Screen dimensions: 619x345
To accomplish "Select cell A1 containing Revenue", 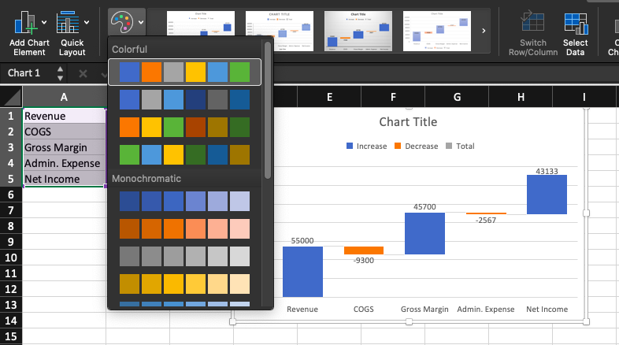I will pos(64,116).
